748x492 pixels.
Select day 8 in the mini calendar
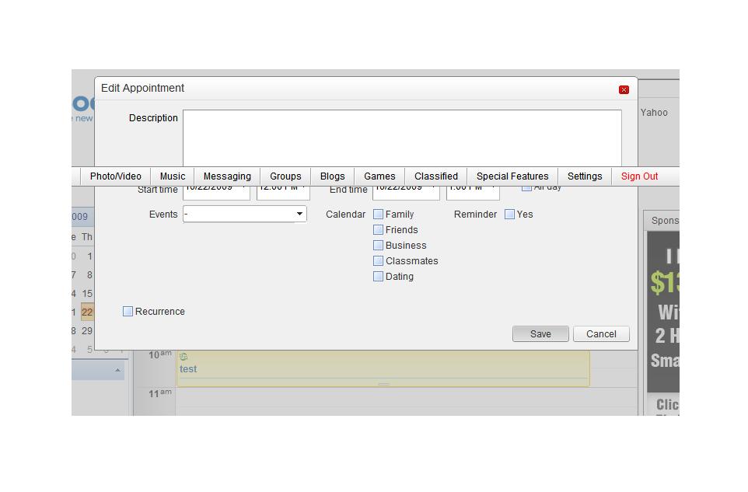tap(89, 275)
